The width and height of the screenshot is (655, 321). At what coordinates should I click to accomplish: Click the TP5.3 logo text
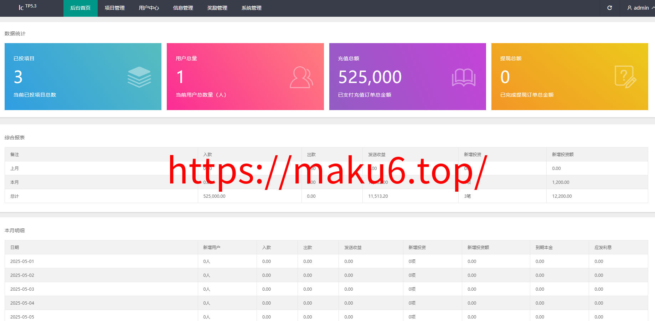click(31, 6)
